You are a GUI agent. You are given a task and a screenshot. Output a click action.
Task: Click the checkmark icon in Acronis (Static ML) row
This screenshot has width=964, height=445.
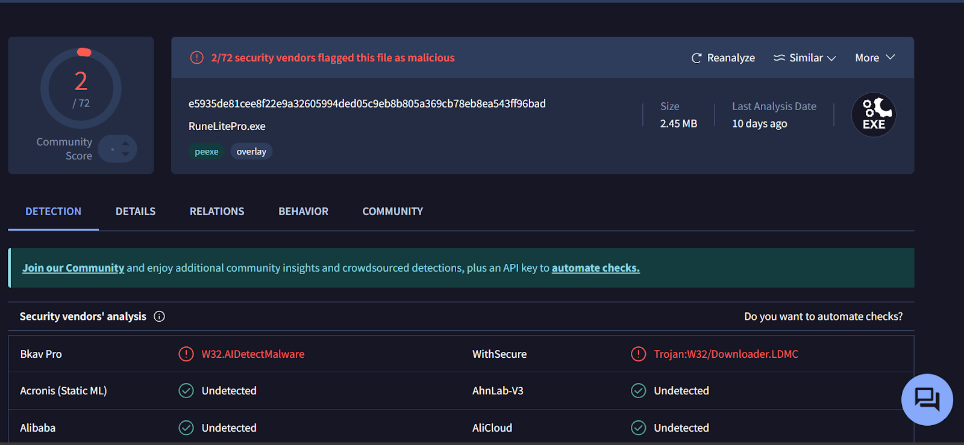coord(186,391)
